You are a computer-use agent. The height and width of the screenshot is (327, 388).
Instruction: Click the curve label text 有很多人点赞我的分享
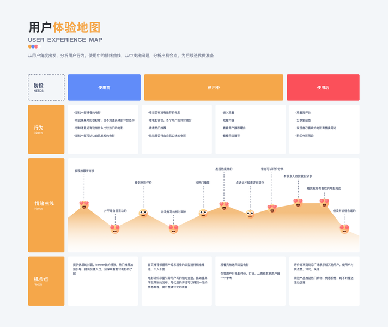tap(298, 176)
